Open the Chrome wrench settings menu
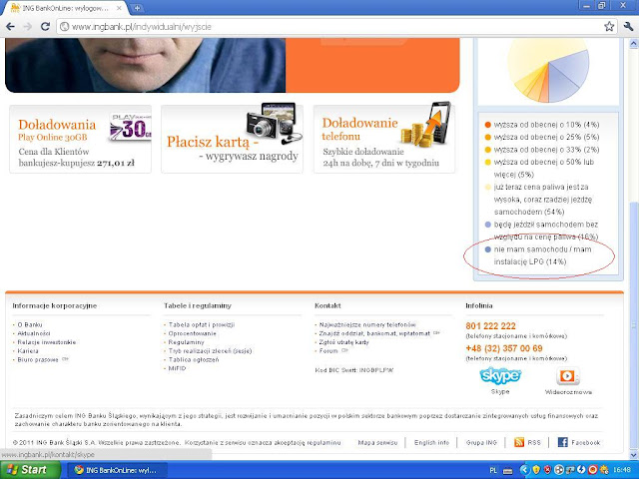This screenshot has height=479, width=639. pyautogui.click(x=628, y=27)
